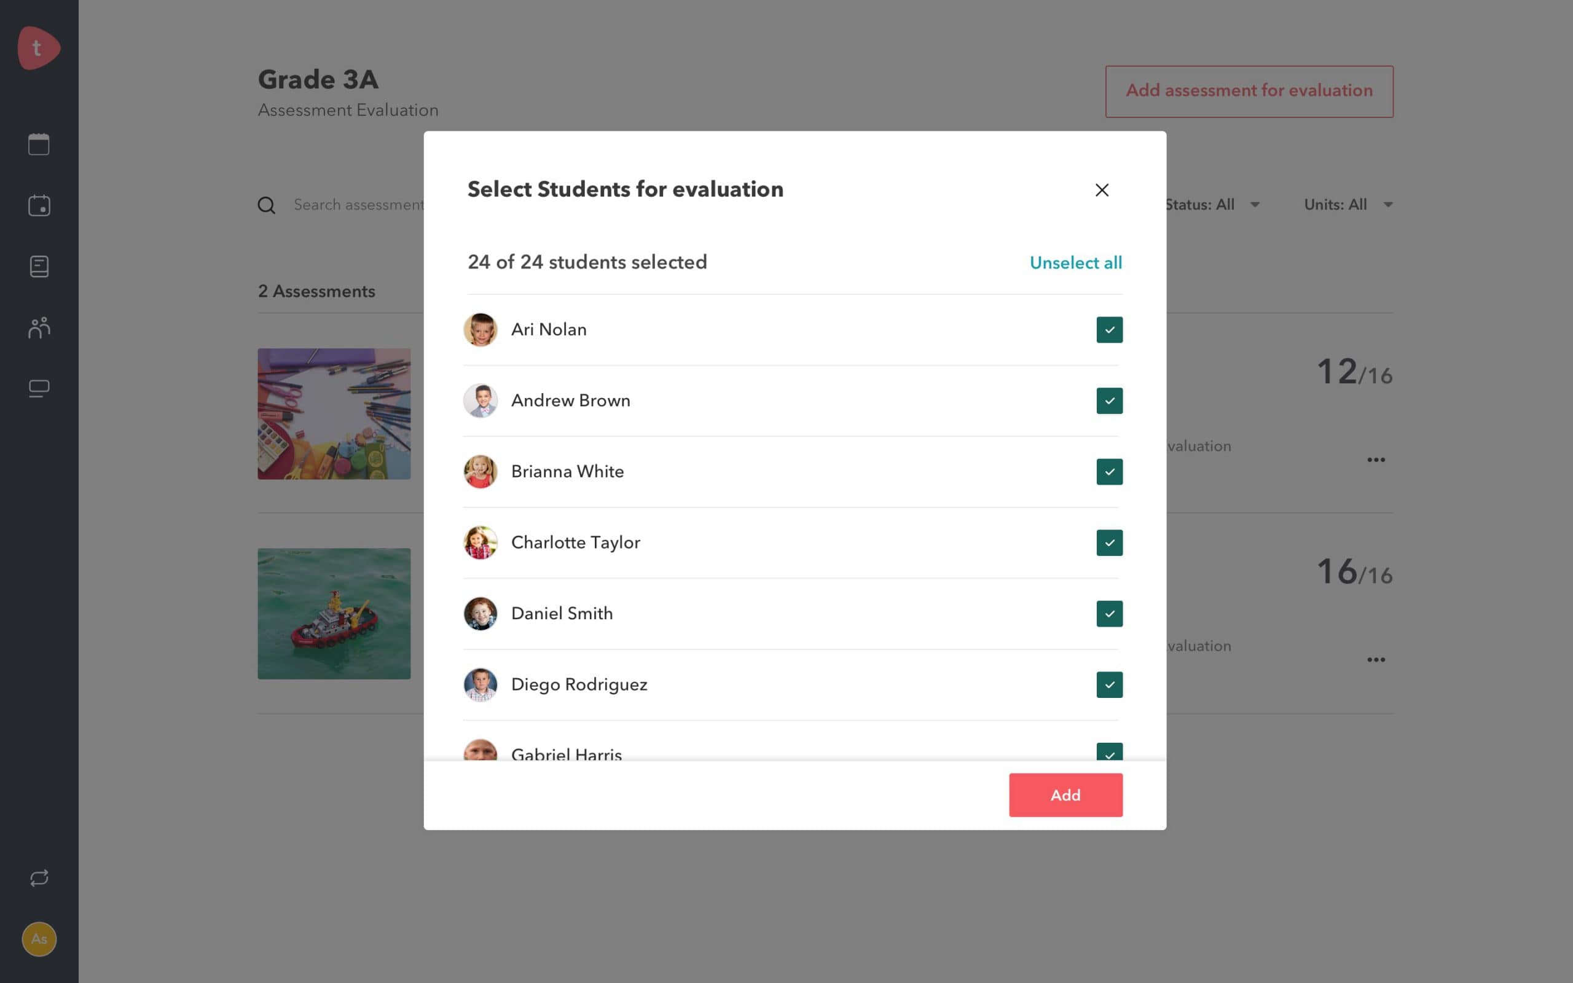Uncheck Brianna White's checkbox
The height and width of the screenshot is (983, 1573).
[x=1109, y=471]
